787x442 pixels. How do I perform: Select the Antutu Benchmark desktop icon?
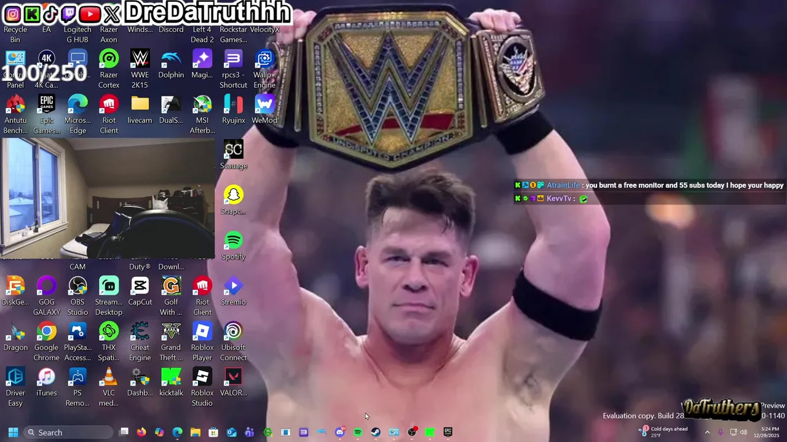(15, 114)
